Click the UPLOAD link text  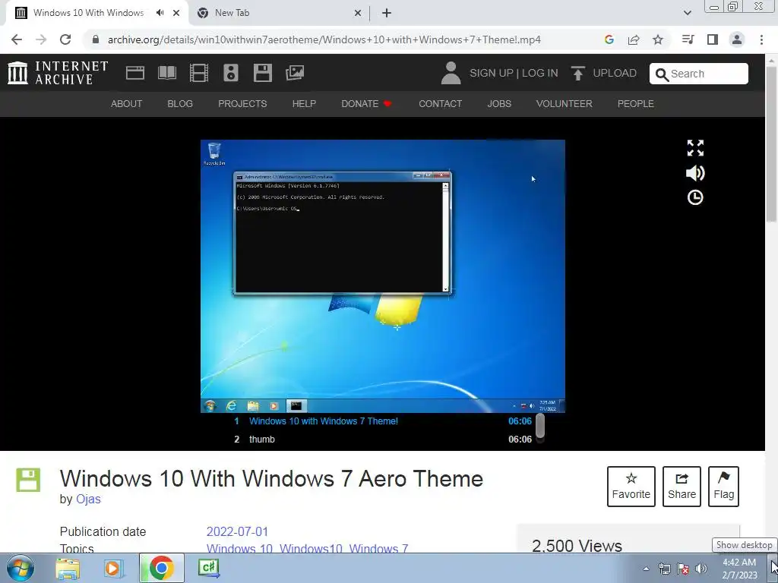tap(615, 73)
